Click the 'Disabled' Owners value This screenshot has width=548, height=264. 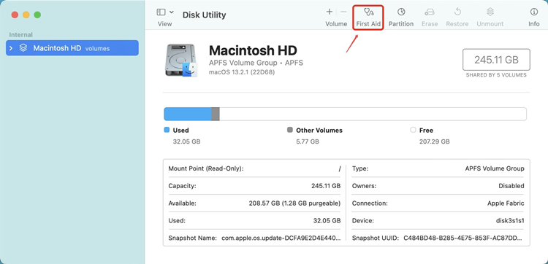(x=511, y=186)
